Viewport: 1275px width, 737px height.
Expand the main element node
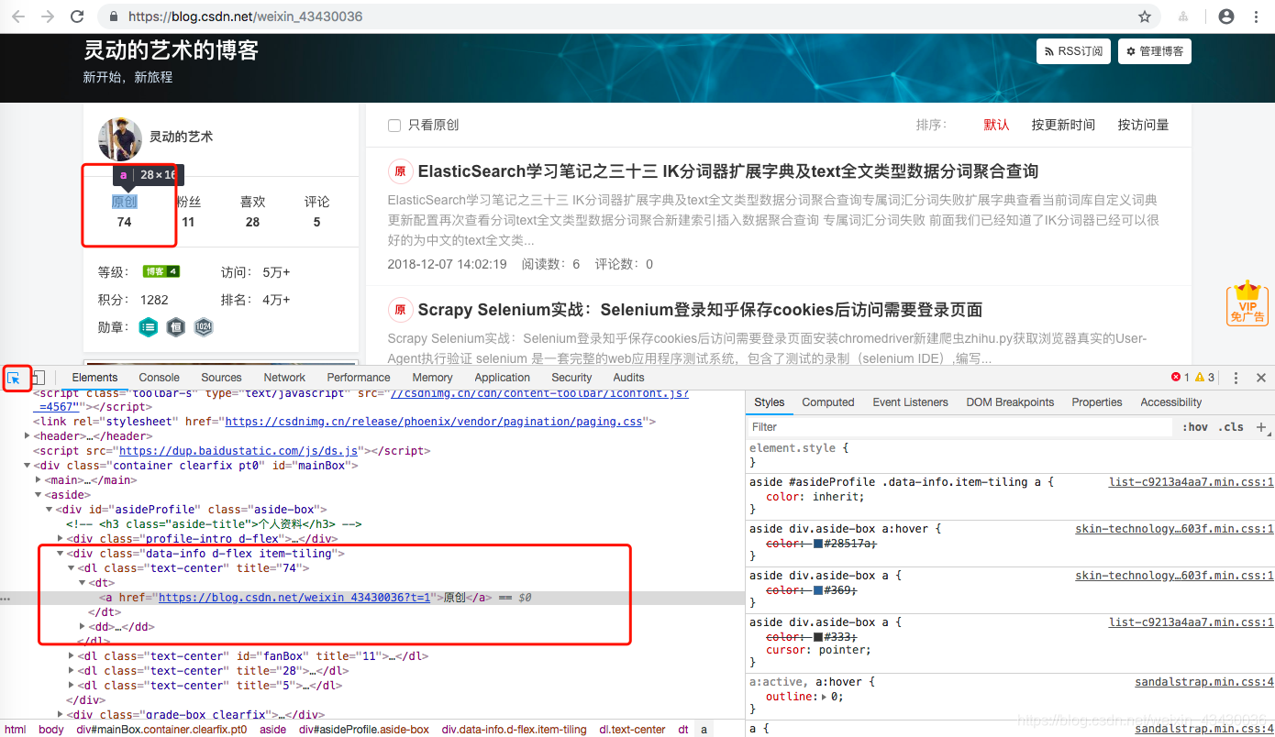click(x=39, y=480)
